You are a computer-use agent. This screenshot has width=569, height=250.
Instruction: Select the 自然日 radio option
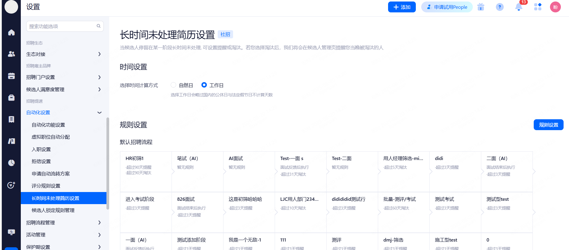point(173,85)
